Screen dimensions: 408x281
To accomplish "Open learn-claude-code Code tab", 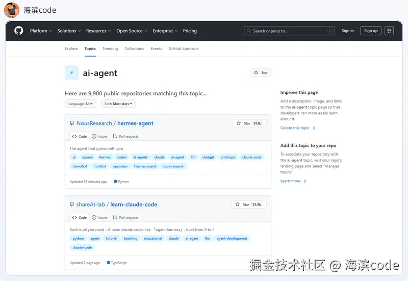I will (80, 218).
